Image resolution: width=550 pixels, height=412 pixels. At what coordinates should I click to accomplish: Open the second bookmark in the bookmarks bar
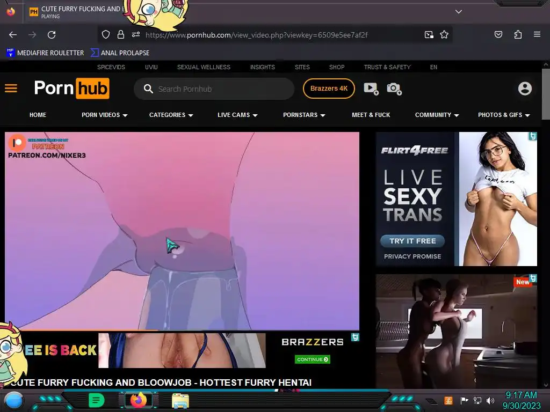(x=120, y=53)
